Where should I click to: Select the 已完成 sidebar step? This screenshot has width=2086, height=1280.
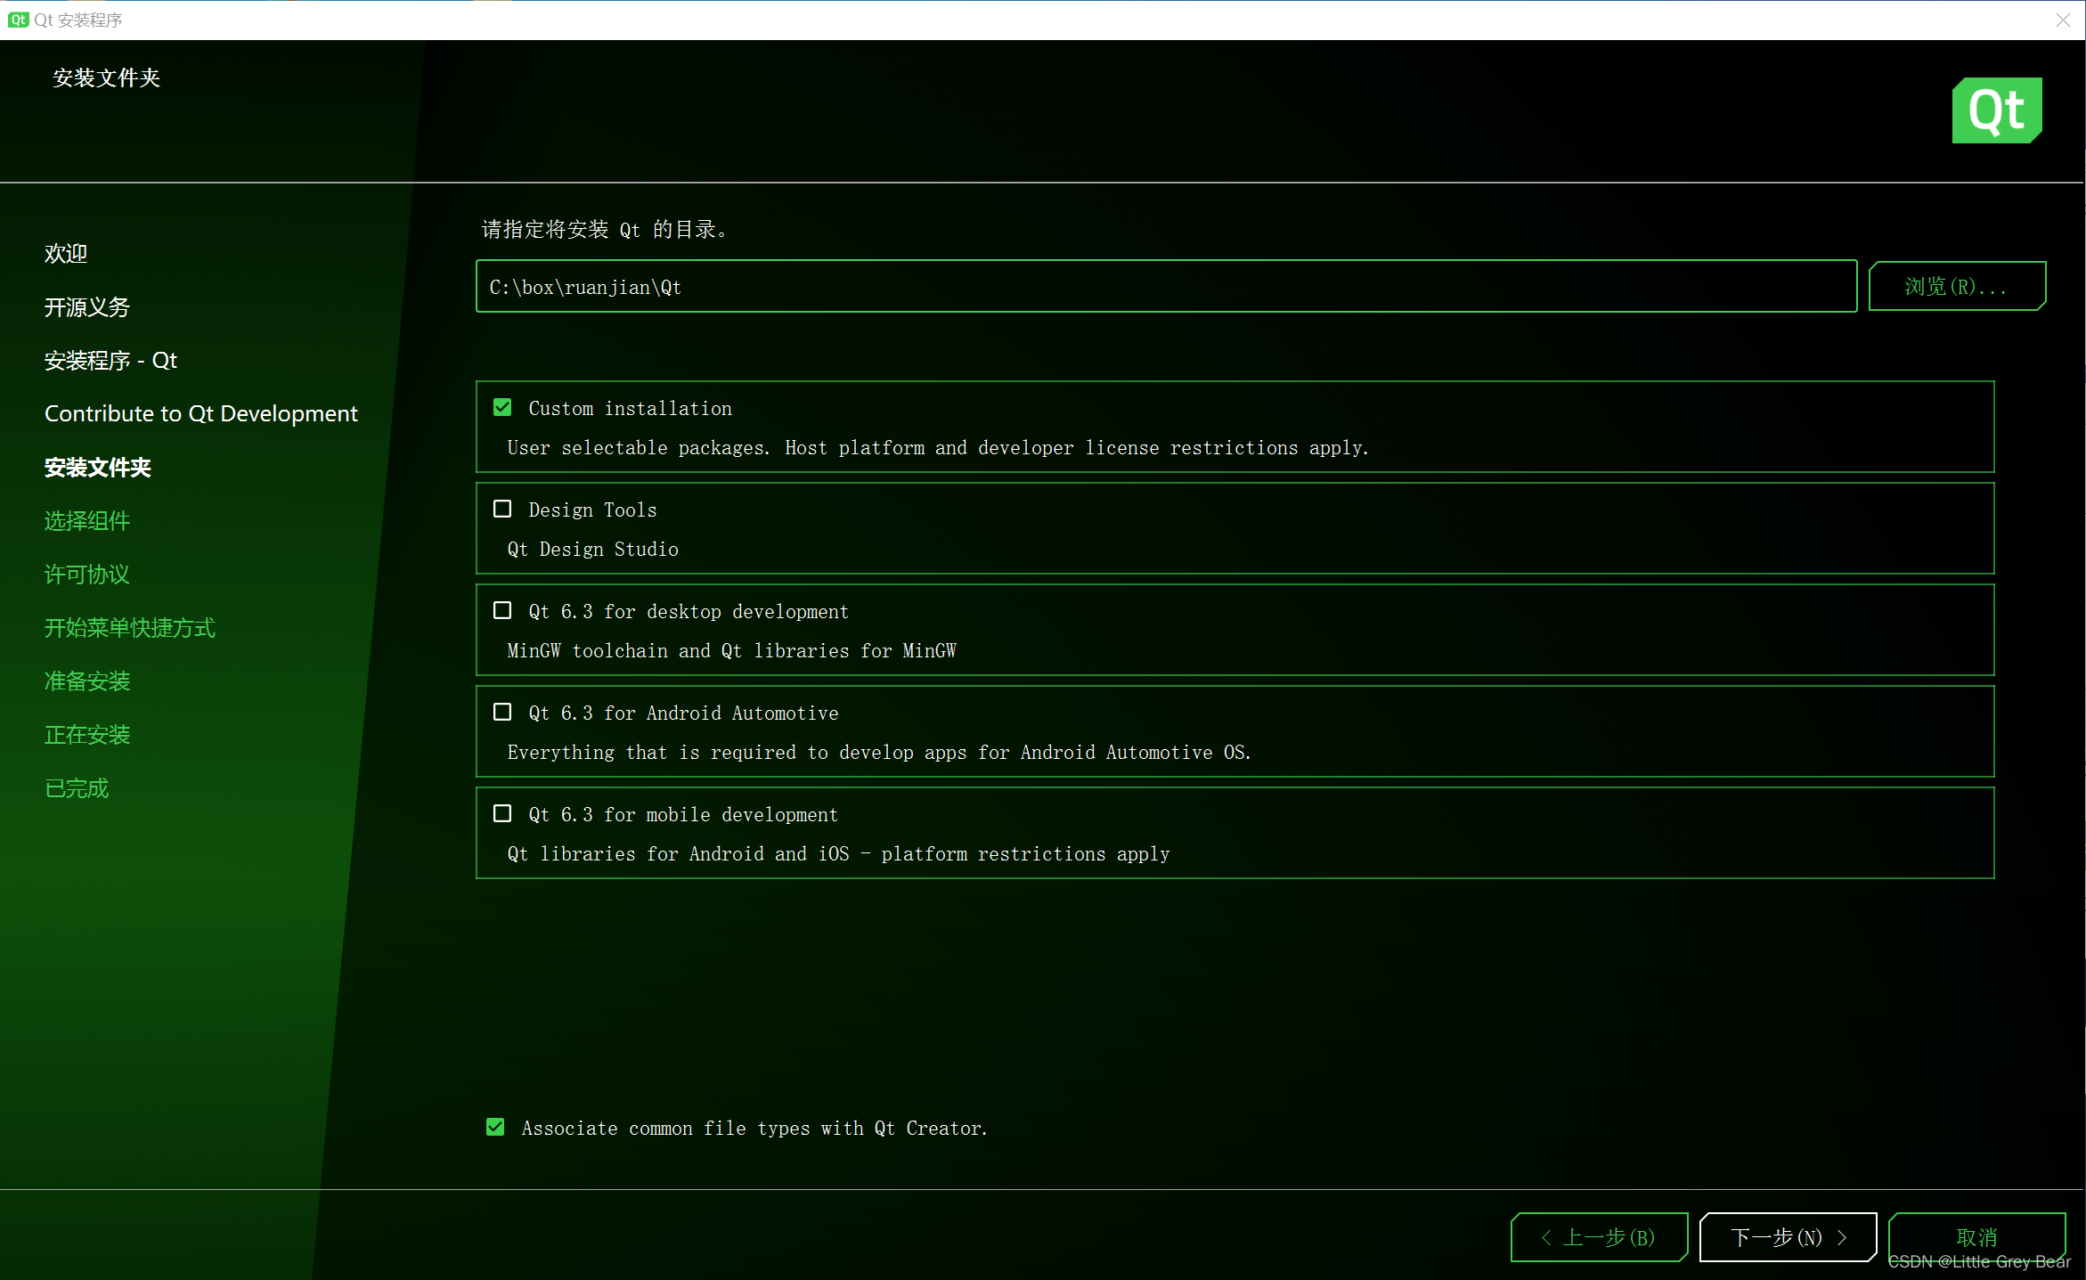[x=77, y=788]
